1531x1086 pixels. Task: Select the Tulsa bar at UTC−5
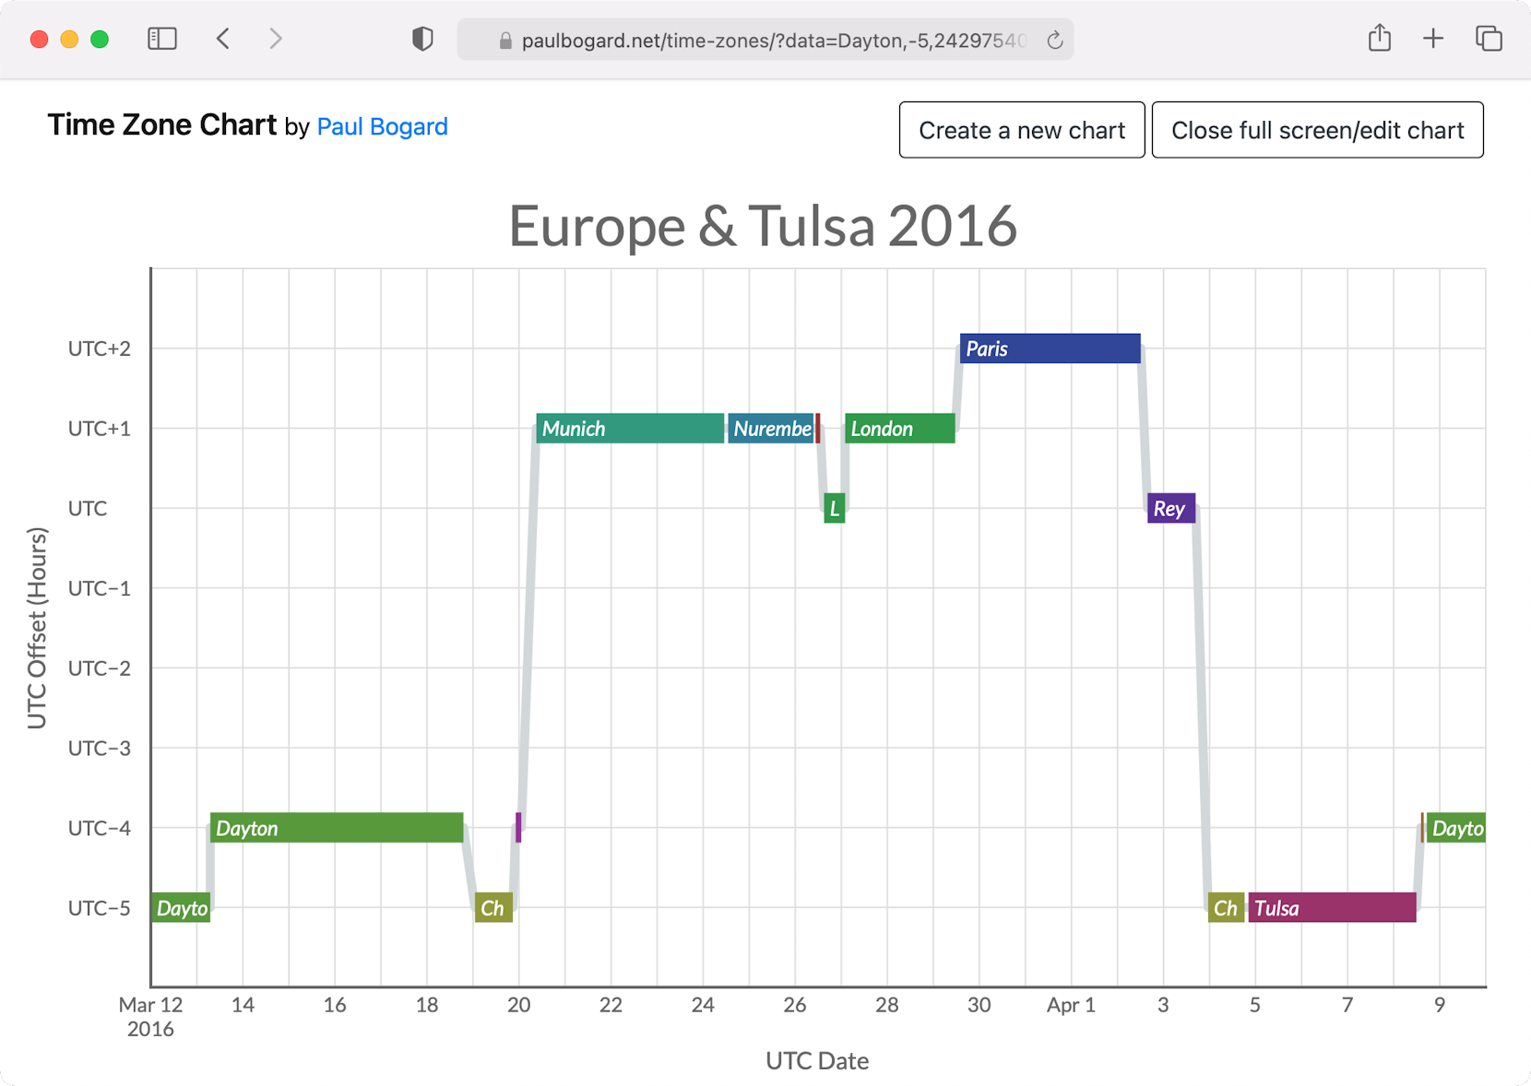pos(1332,908)
